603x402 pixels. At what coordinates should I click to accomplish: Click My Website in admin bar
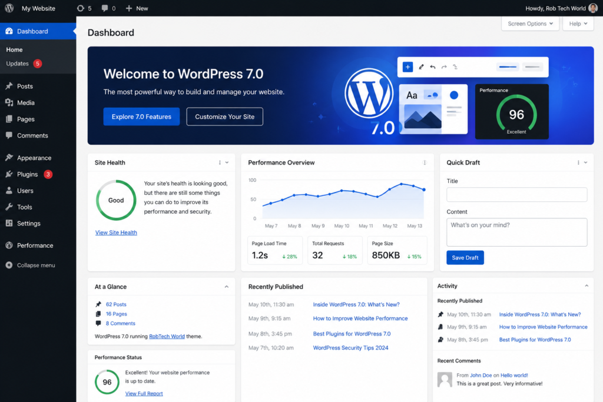tap(38, 8)
